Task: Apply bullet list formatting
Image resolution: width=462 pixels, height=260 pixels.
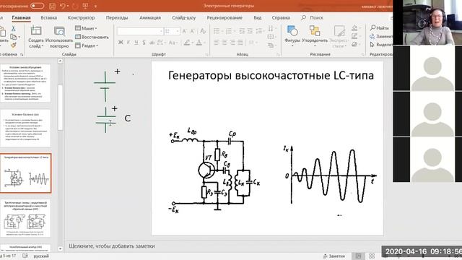Action: coord(217,31)
